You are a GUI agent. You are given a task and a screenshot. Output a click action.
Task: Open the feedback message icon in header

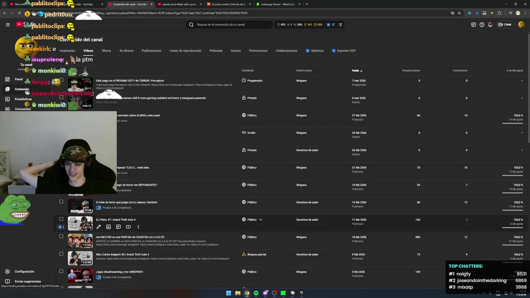[x=474, y=24]
